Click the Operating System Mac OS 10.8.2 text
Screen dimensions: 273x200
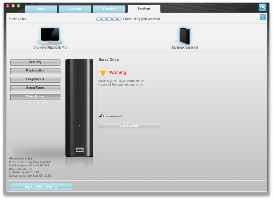click(30, 176)
